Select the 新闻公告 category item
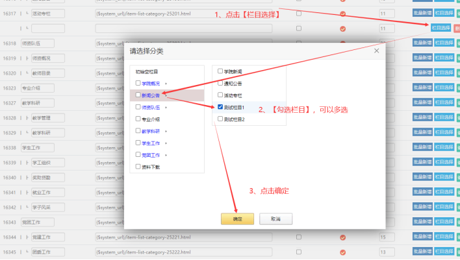This screenshot has width=460, height=260. click(151, 95)
